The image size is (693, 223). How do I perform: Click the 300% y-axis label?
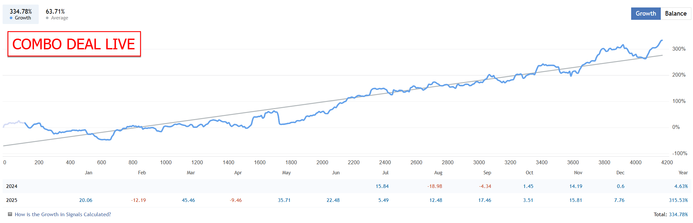point(679,49)
